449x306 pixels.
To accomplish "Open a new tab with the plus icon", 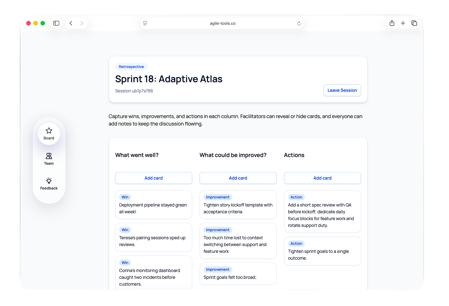I will 403,23.
